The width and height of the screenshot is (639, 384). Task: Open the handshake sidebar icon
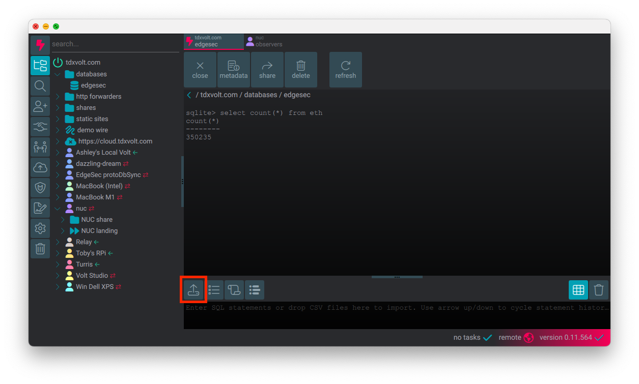(40, 127)
